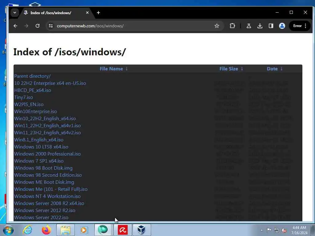
Task: Go back to the previous page
Action: pyautogui.click(x=15, y=26)
